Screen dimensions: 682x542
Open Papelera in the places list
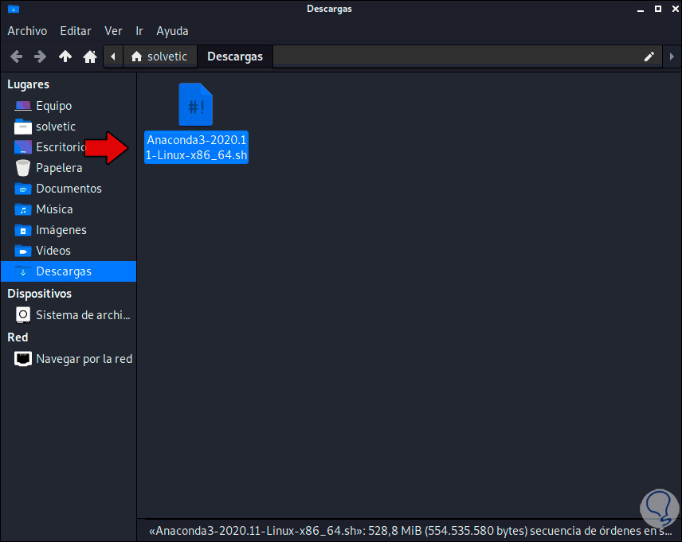pyautogui.click(x=69, y=168)
